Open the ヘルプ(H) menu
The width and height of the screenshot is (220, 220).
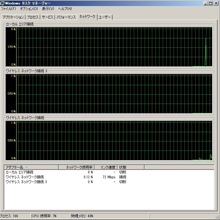tap(65, 9)
